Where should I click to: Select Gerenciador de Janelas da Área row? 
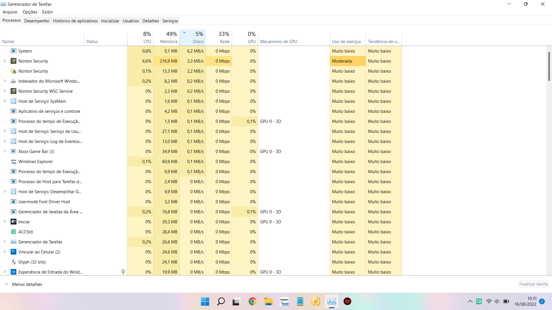coord(201,212)
